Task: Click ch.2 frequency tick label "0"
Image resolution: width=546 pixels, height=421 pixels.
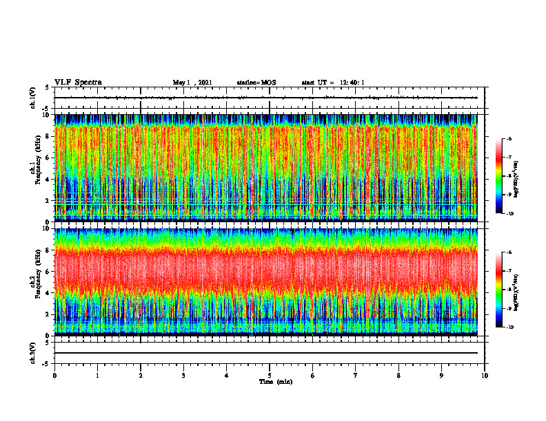Action: click(48, 336)
